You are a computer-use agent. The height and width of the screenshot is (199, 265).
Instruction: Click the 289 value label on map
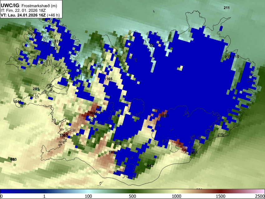coord(118,143)
